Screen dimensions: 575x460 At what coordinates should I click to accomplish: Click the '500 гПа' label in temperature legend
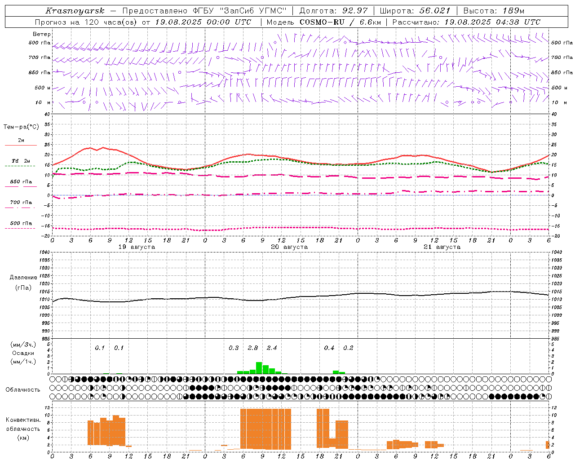21,223
